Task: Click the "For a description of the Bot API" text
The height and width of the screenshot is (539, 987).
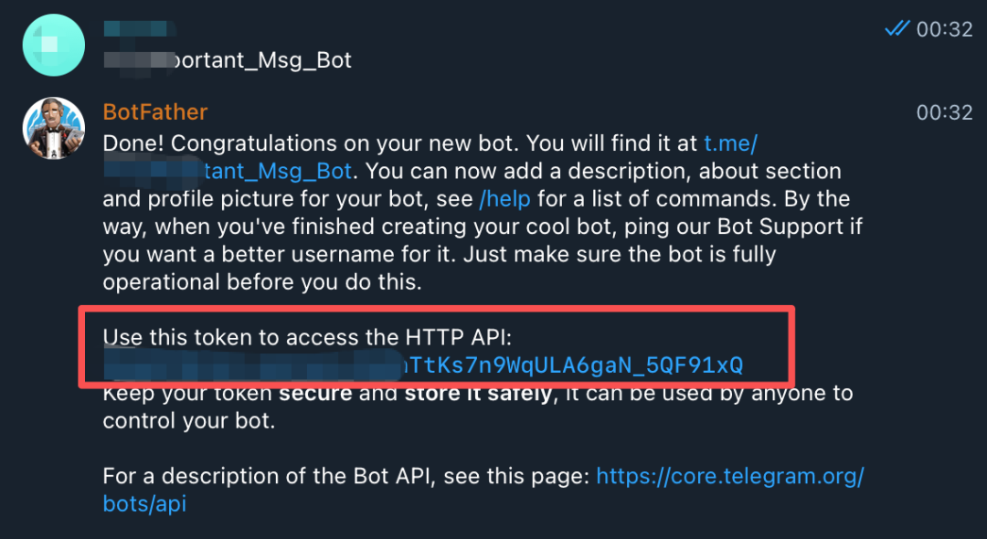Action: pos(345,476)
